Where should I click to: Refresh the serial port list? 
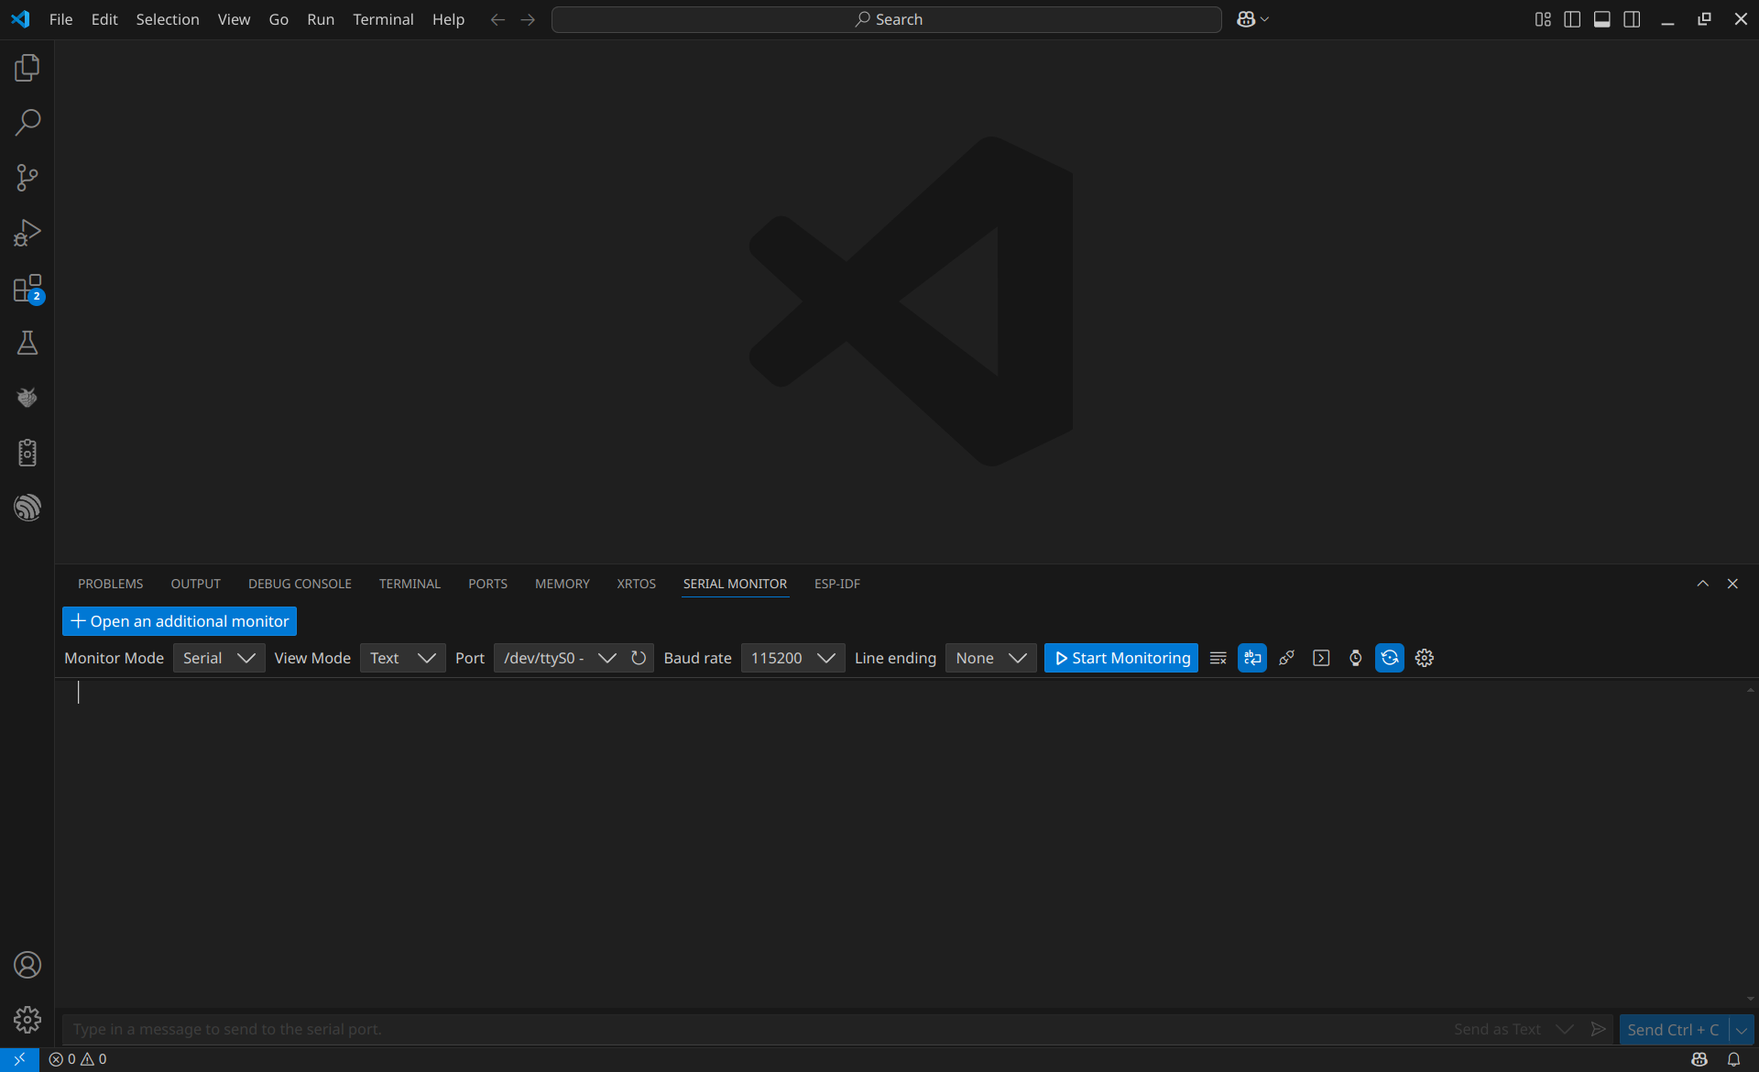(639, 658)
